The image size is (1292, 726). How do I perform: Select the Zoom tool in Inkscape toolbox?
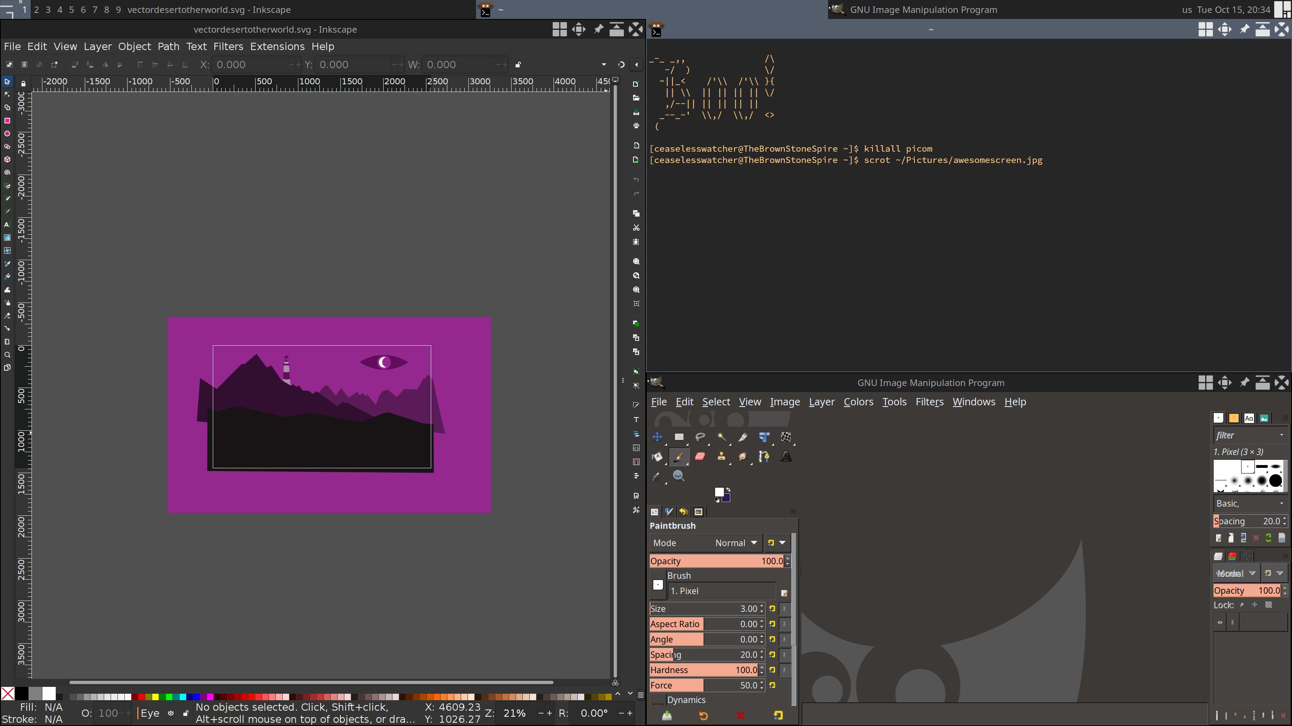[7, 355]
